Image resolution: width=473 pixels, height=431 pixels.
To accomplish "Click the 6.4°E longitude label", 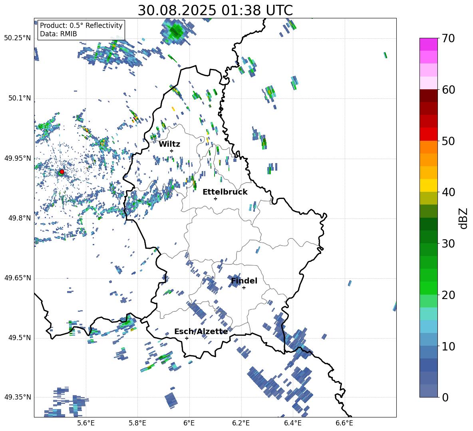I will [x=292, y=423].
